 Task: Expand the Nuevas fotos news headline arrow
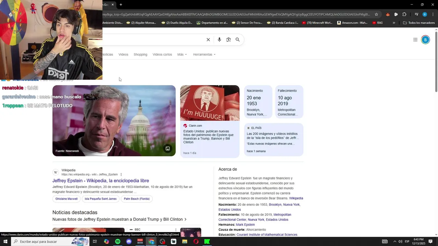click(185, 219)
